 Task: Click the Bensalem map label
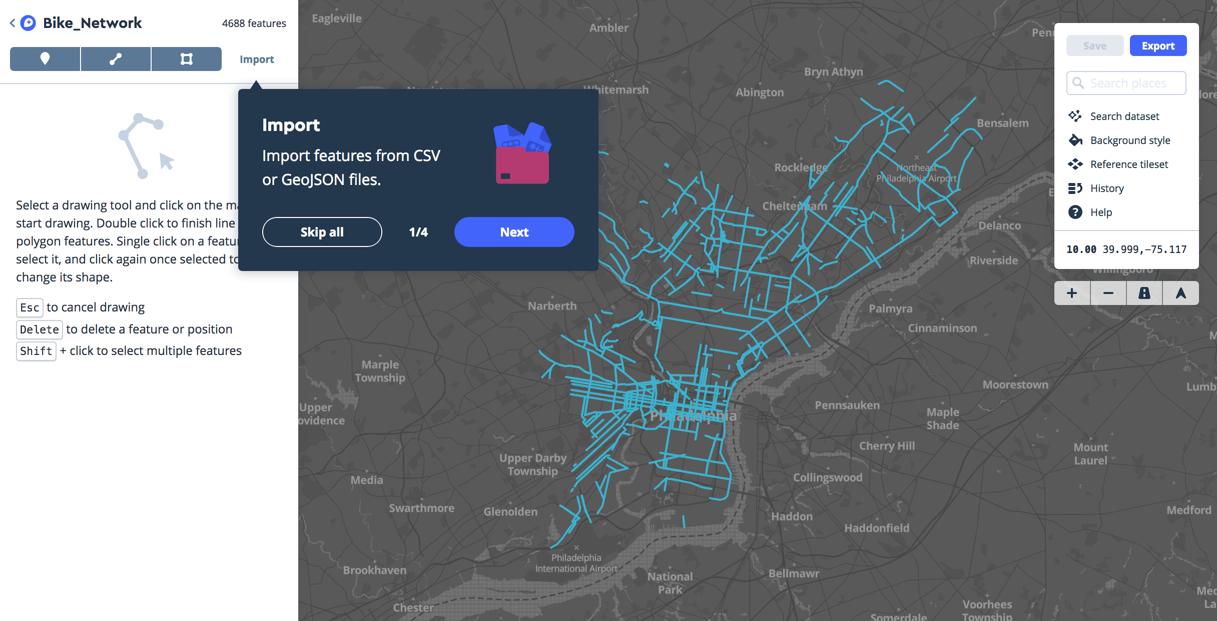click(x=1003, y=123)
